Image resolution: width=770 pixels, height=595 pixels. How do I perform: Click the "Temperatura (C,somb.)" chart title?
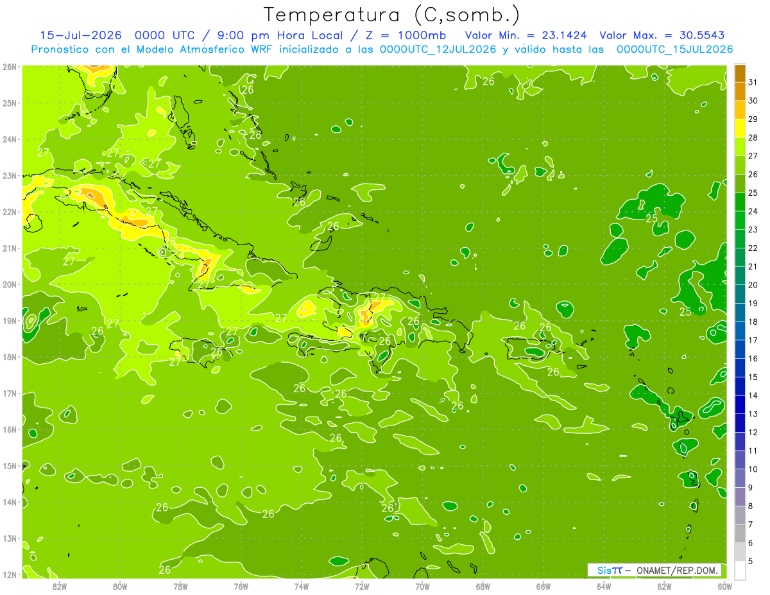(392, 15)
